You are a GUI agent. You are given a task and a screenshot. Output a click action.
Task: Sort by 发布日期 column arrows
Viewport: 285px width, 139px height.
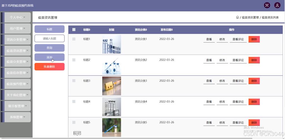click(172, 30)
